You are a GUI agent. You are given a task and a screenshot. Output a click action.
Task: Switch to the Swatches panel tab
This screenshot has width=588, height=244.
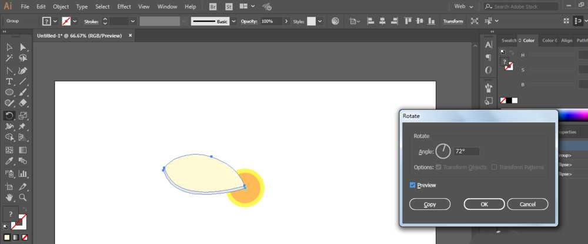[x=509, y=41]
